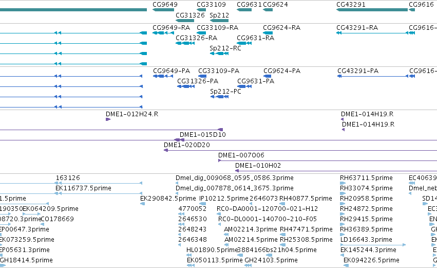Screen dimensions: 437x268
Task: Click EST 2646530
Action: (192, 220)
